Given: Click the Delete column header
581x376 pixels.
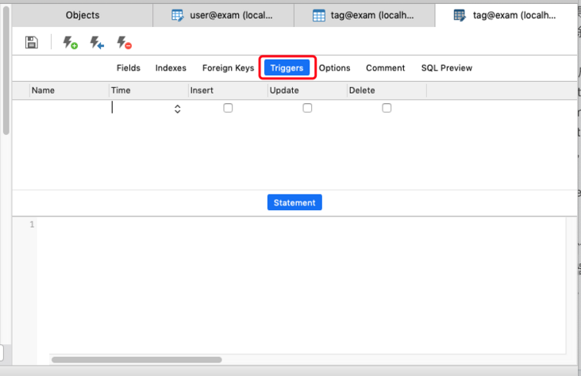Looking at the screenshot, I should click(387, 90).
